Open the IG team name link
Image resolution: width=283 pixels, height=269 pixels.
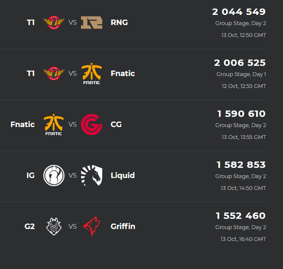[x=30, y=175]
